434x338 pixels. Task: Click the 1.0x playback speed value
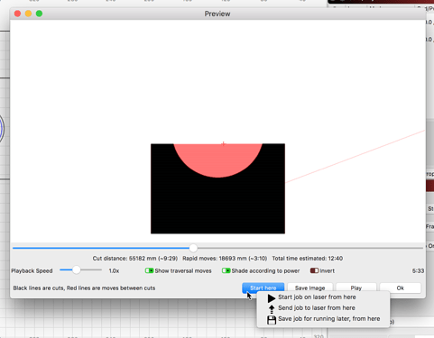pos(114,271)
